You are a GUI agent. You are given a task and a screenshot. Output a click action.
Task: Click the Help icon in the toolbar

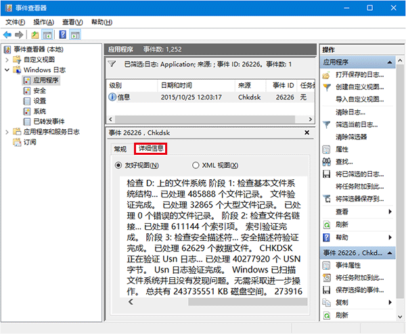coord(62,34)
